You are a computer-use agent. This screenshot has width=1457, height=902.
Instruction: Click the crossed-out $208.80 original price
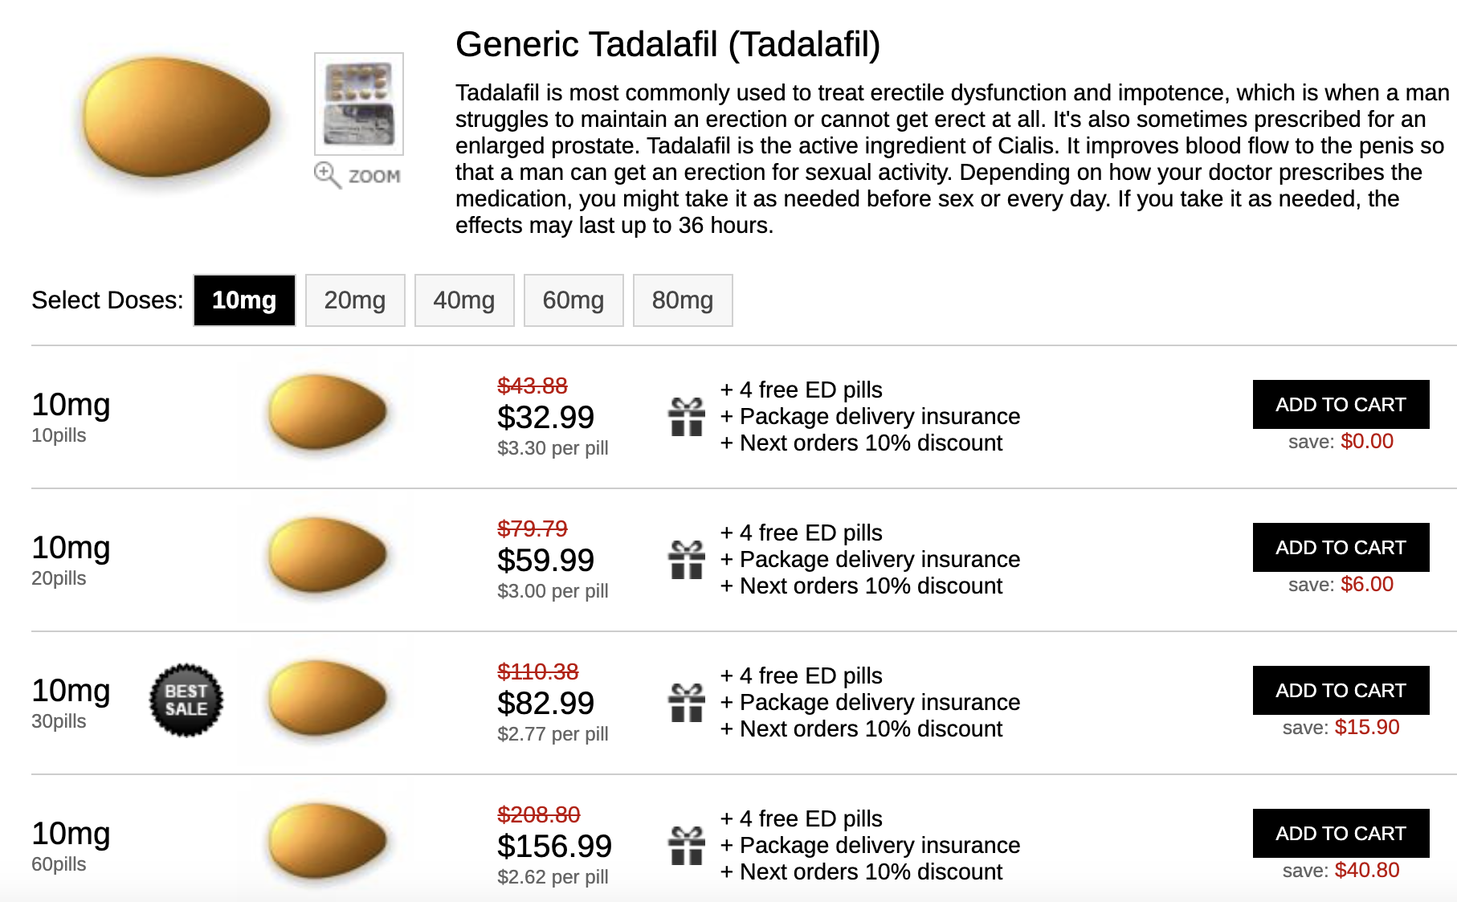coord(539,814)
